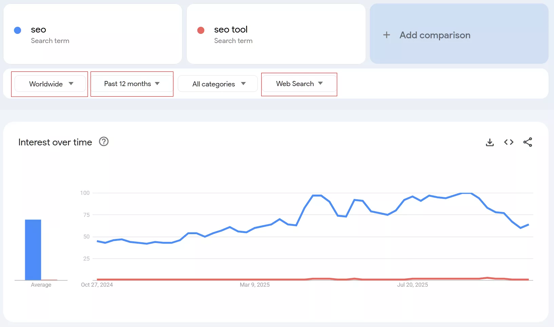Image resolution: width=554 pixels, height=327 pixels.
Task: Click the embed code icon
Action: [x=509, y=142]
